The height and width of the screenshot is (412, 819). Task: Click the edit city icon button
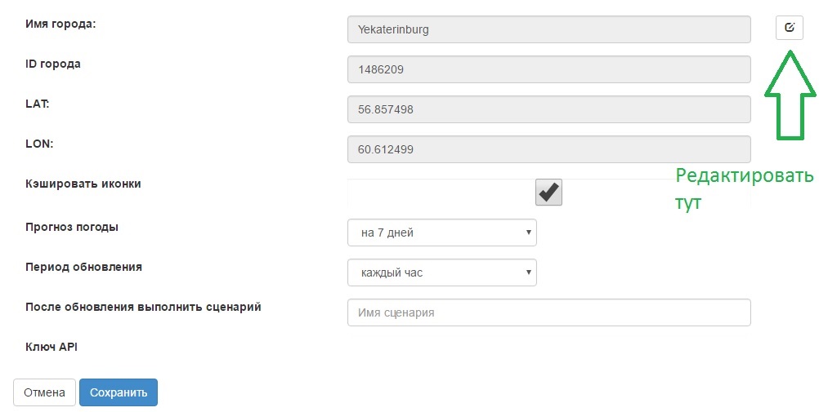(789, 28)
